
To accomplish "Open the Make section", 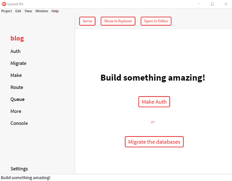I will 16,75.
